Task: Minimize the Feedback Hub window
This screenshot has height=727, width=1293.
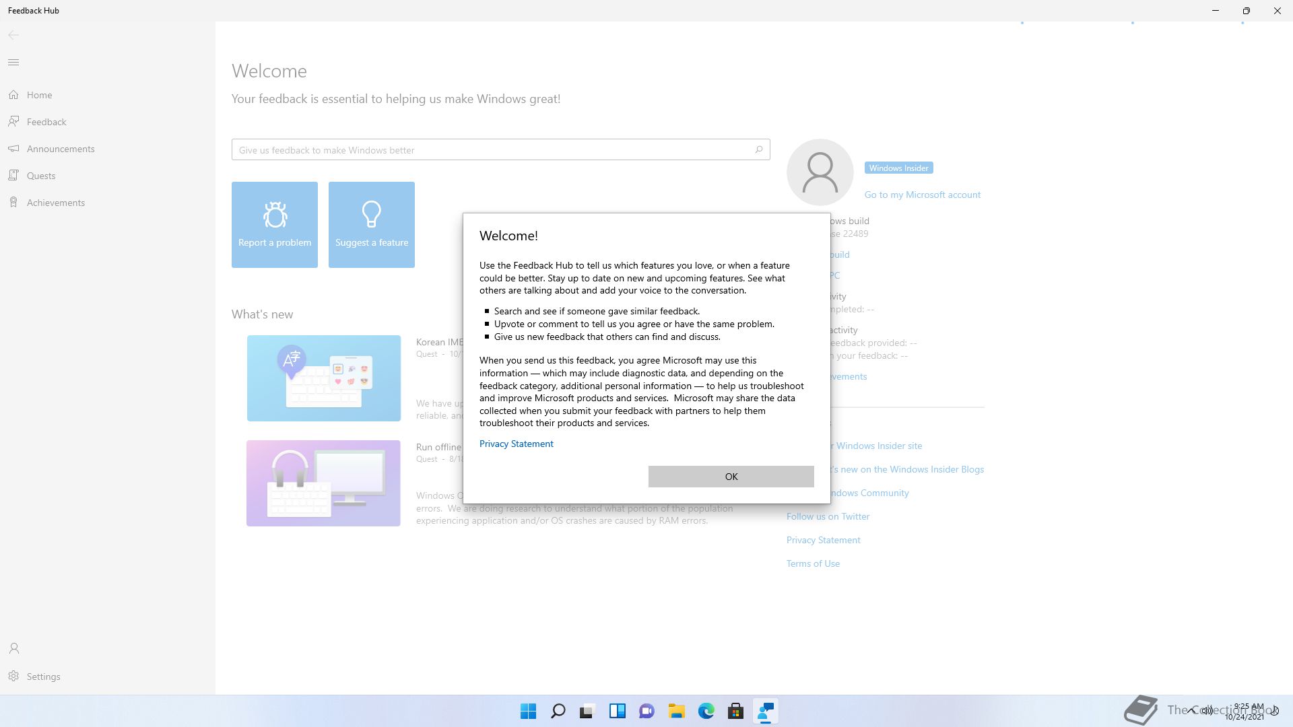Action: (x=1216, y=11)
